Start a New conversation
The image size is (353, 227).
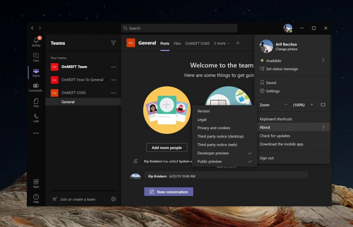pyautogui.click(x=169, y=192)
